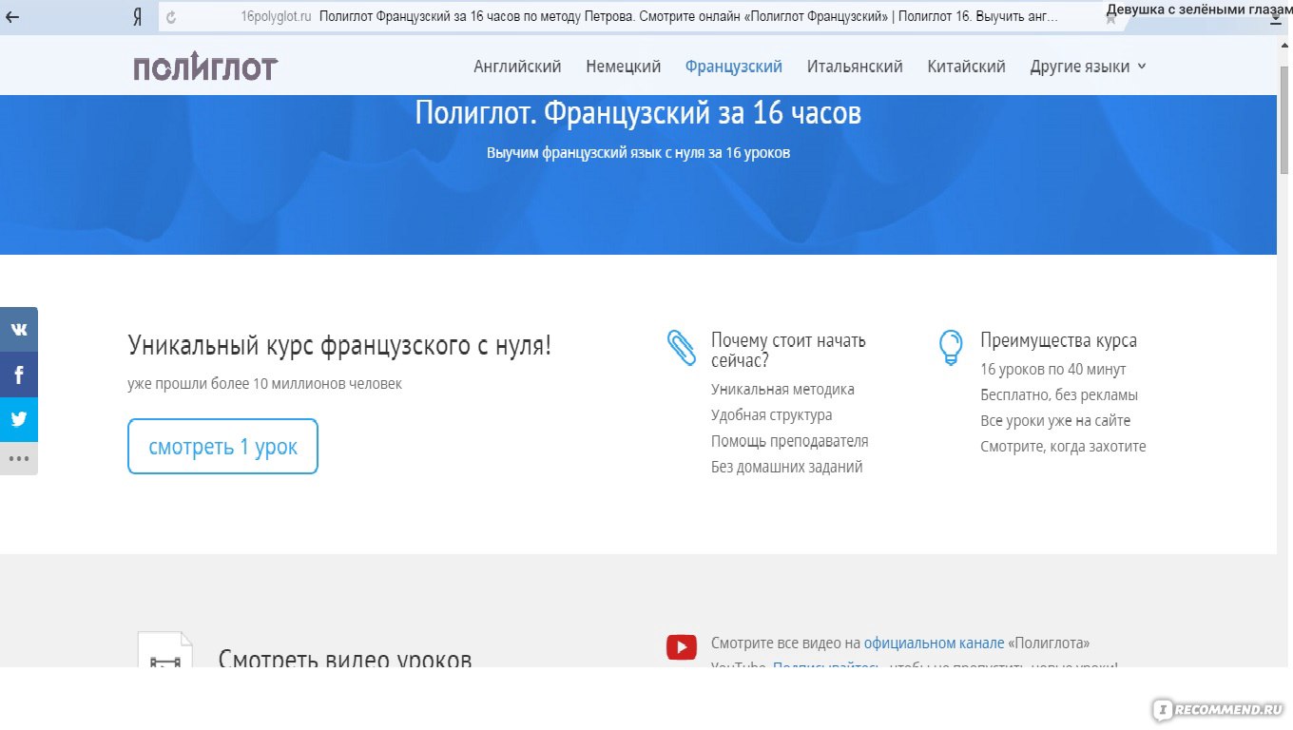The width and height of the screenshot is (1293, 730).
Task: Click the text 'Бесплатно, без рекламы'
Action: click(x=1059, y=395)
